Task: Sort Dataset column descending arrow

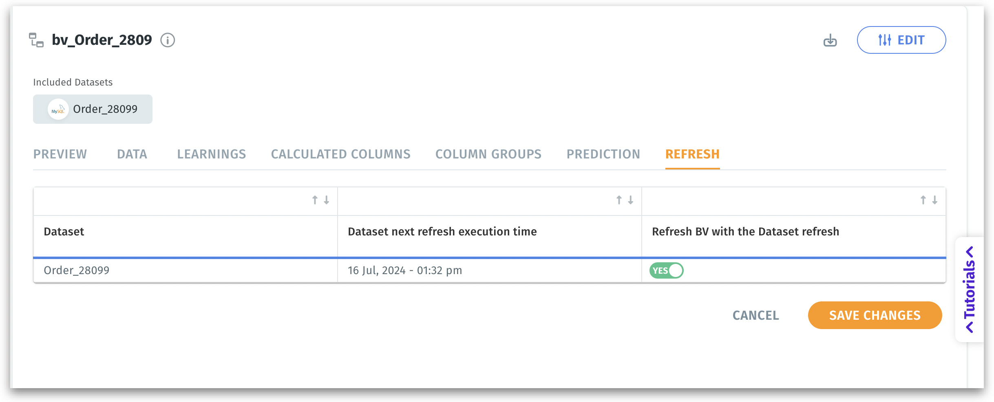Action: pos(327,200)
